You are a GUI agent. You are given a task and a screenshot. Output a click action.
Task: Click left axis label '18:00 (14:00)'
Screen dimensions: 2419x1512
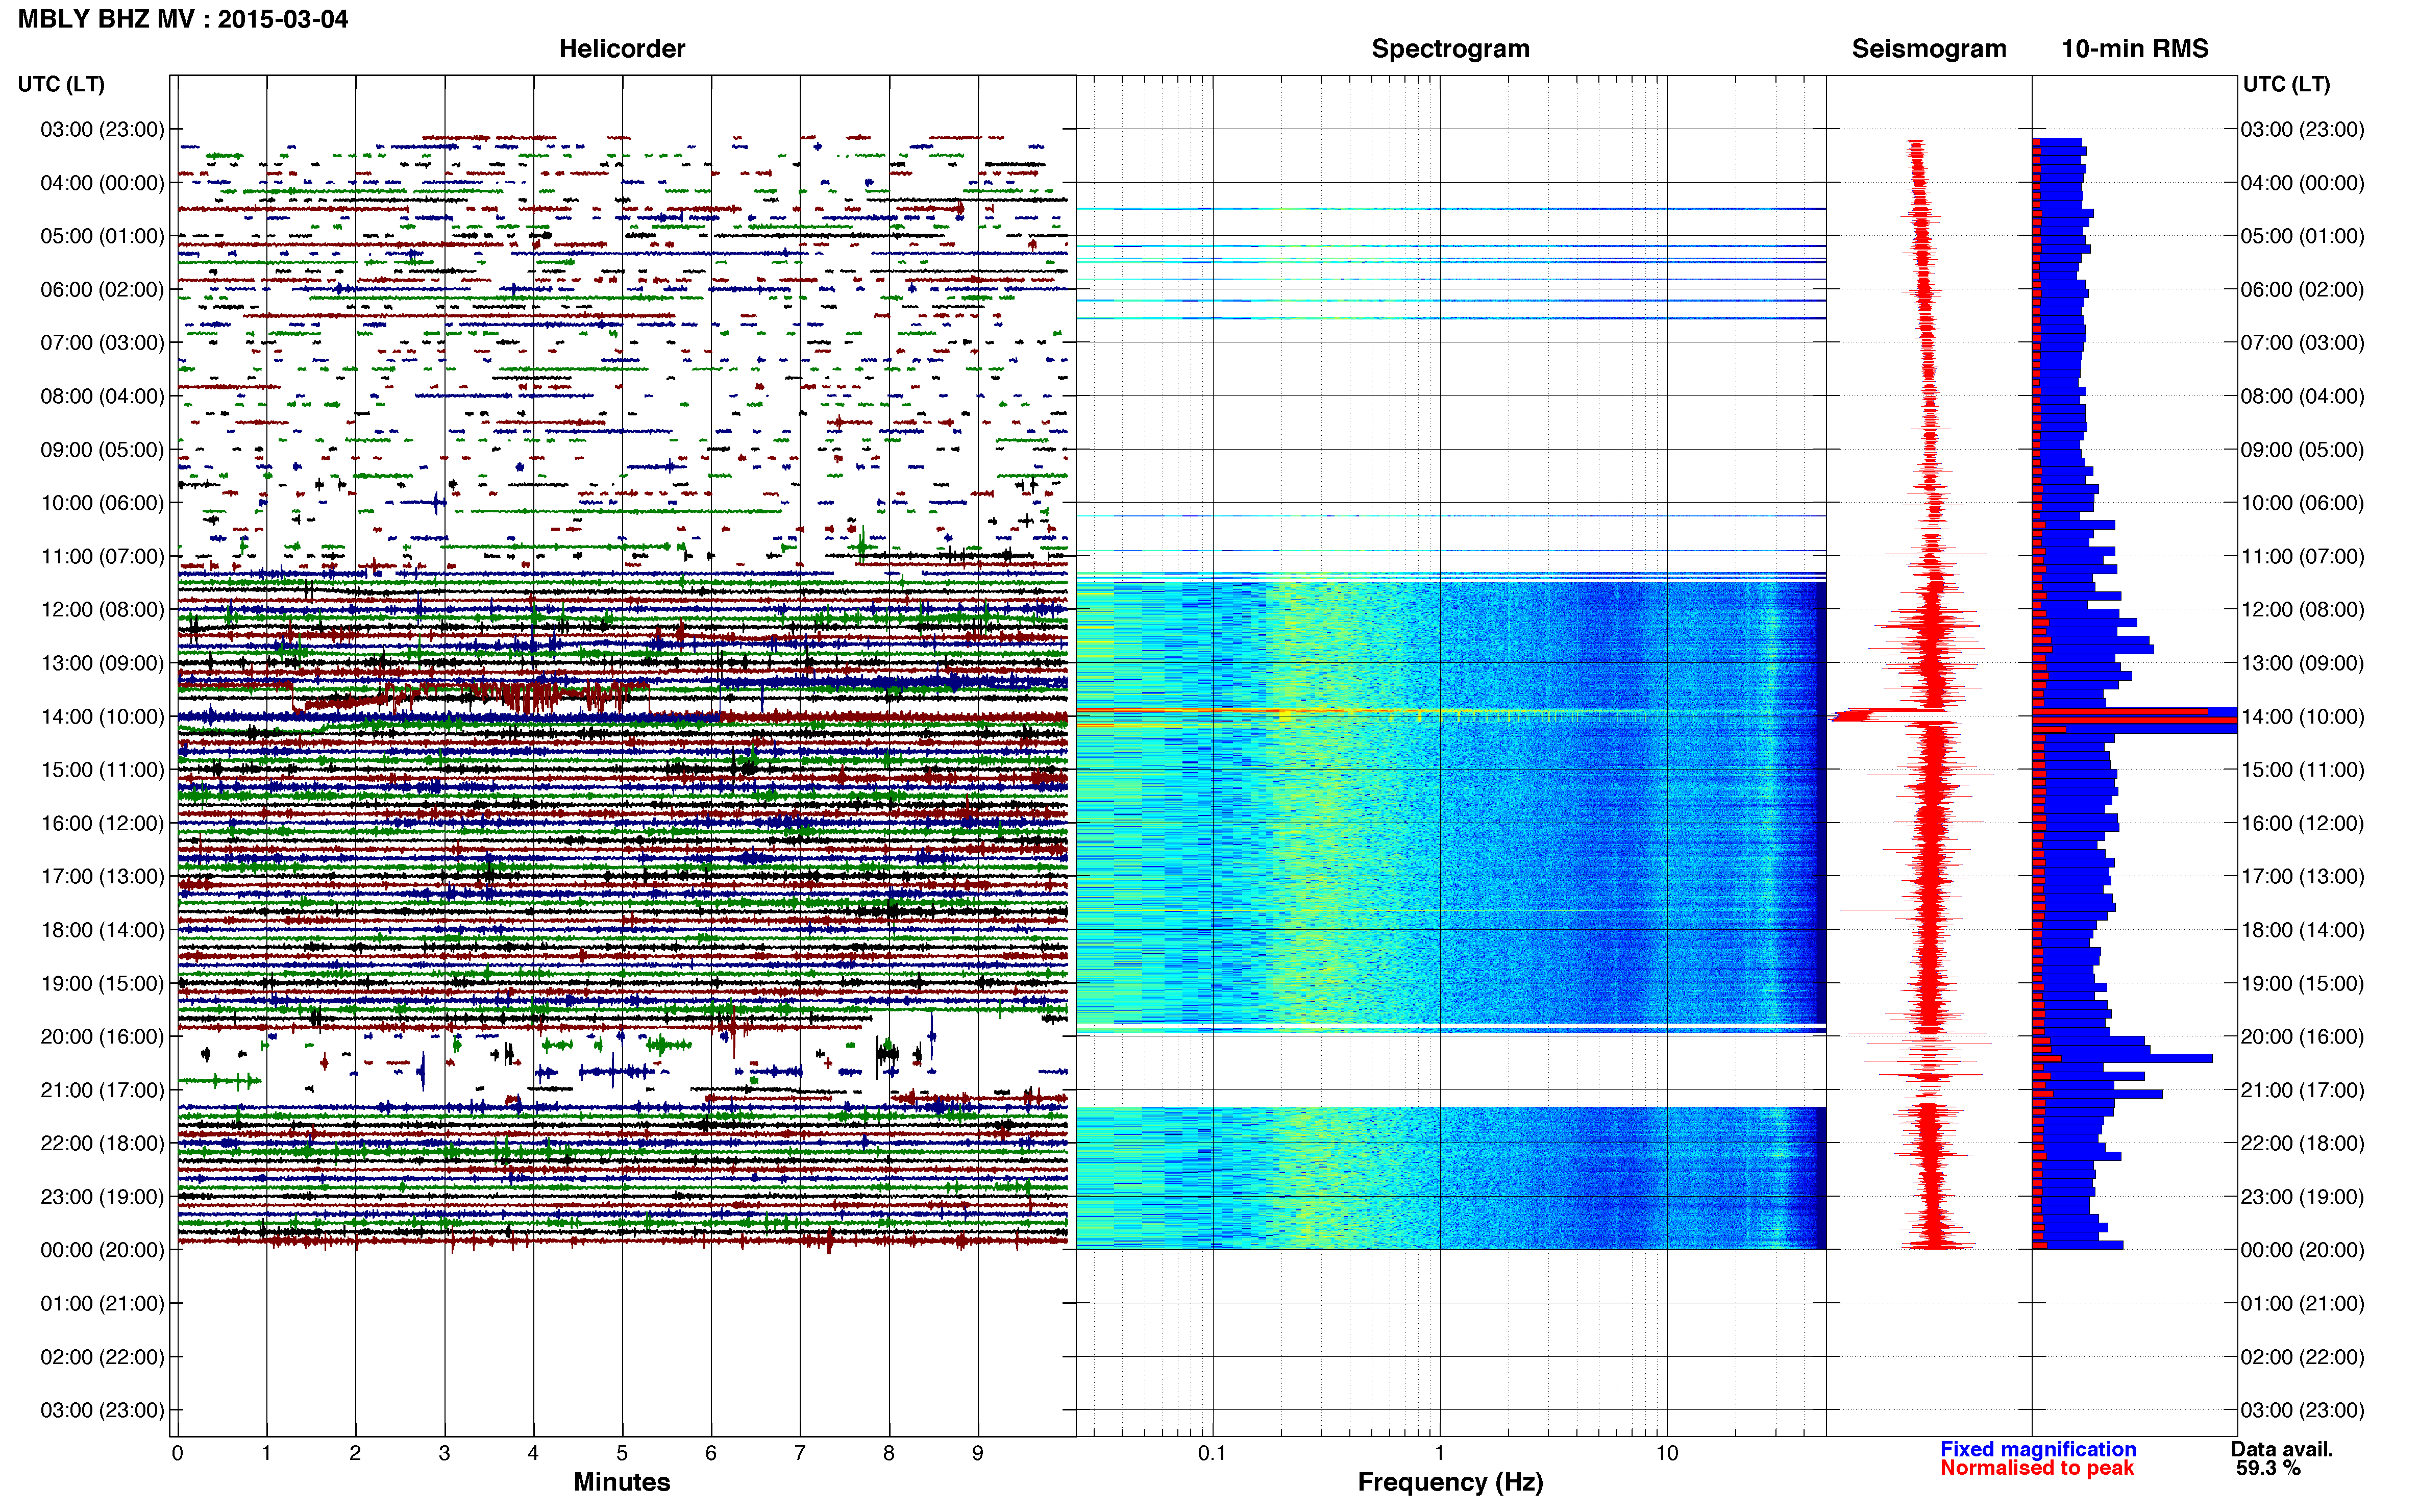click(102, 930)
